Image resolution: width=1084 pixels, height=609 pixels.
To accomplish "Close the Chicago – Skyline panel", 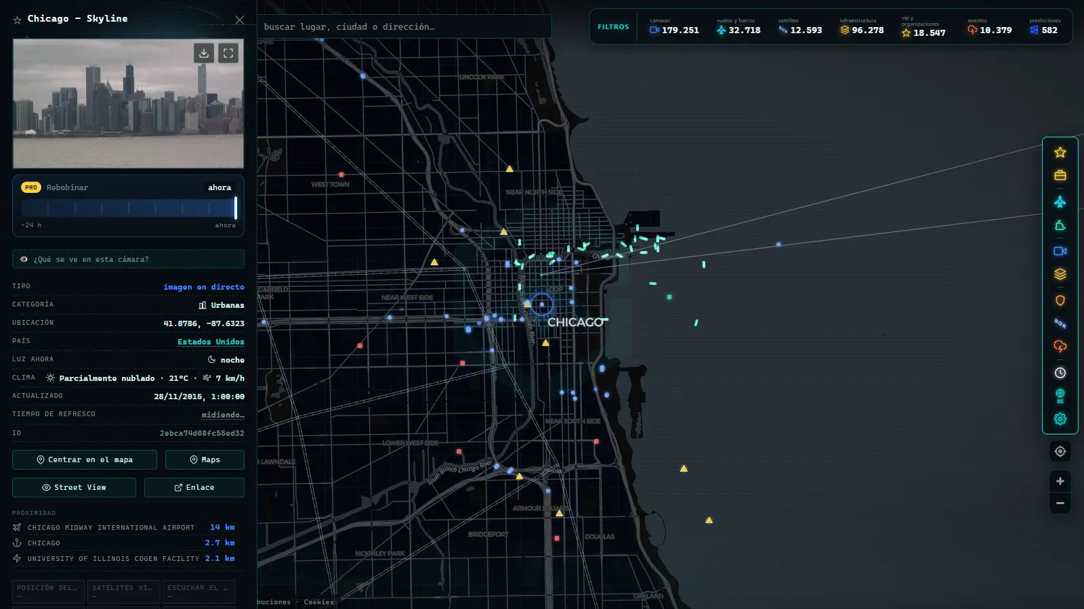I will click(239, 20).
